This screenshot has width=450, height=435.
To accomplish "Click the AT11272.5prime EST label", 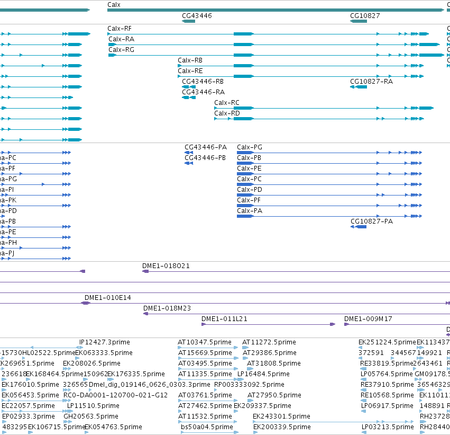I will pos(269,342).
